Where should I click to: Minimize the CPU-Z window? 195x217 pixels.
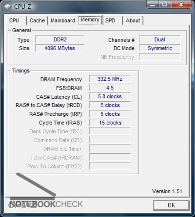(153, 5)
